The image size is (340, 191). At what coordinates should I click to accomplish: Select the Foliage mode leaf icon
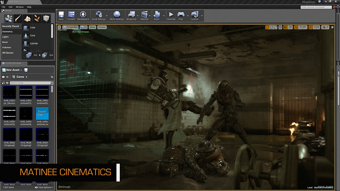pyautogui.click(x=37, y=18)
